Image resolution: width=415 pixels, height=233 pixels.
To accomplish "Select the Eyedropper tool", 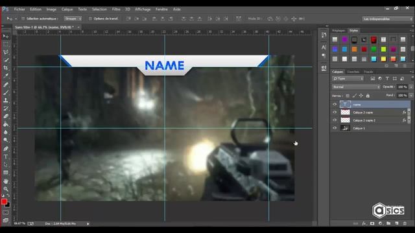I will click(6, 76).
